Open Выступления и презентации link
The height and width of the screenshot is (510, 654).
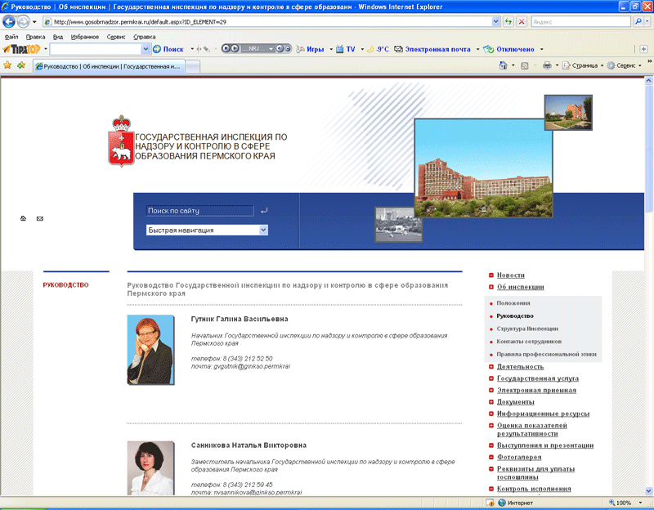(545, 445)
